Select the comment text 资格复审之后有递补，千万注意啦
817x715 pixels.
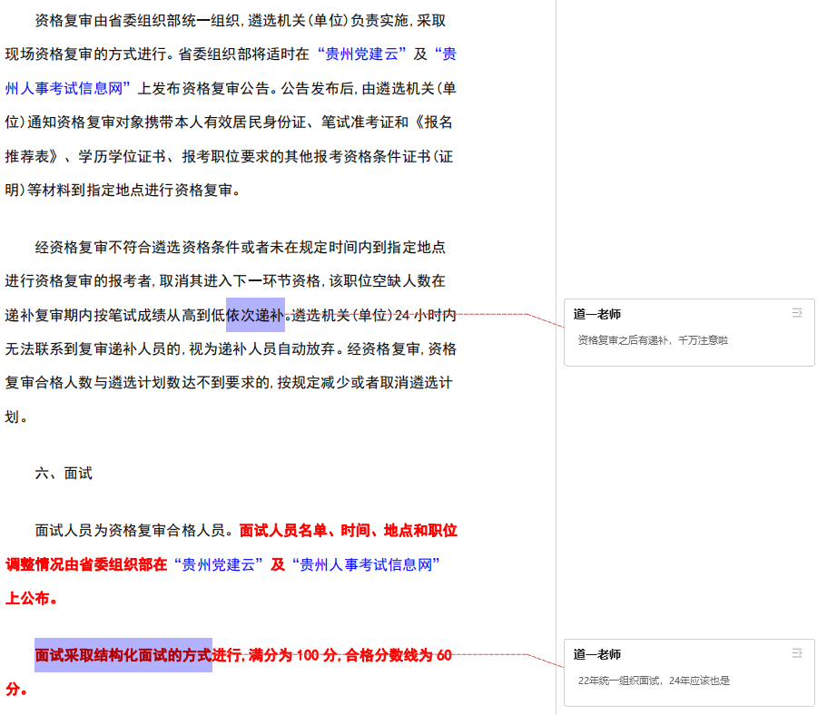tap(653, 340)
